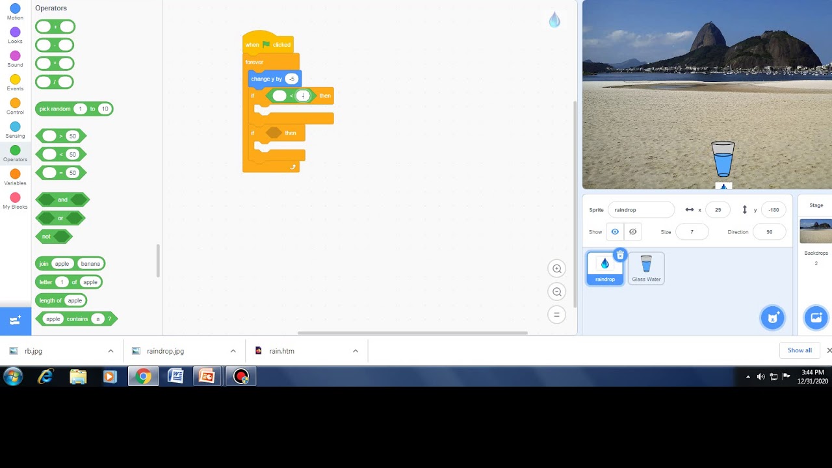The width and height of the screenshot is (832, 468).
Task: Open the Windows Start menu
Action: click(13, 376)
